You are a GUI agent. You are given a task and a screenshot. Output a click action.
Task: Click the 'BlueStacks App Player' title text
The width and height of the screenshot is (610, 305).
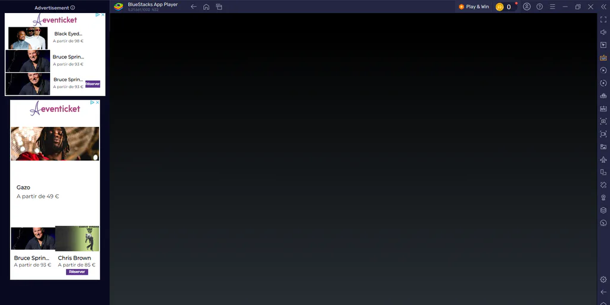152,5
